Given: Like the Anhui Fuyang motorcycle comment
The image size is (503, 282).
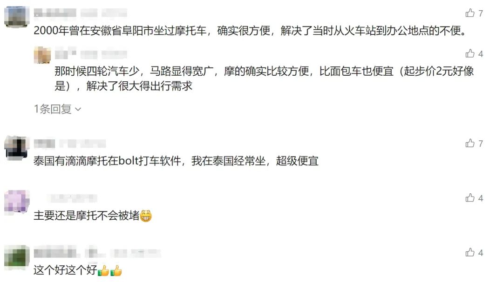Looking at the screenshot, I should 470,13.
